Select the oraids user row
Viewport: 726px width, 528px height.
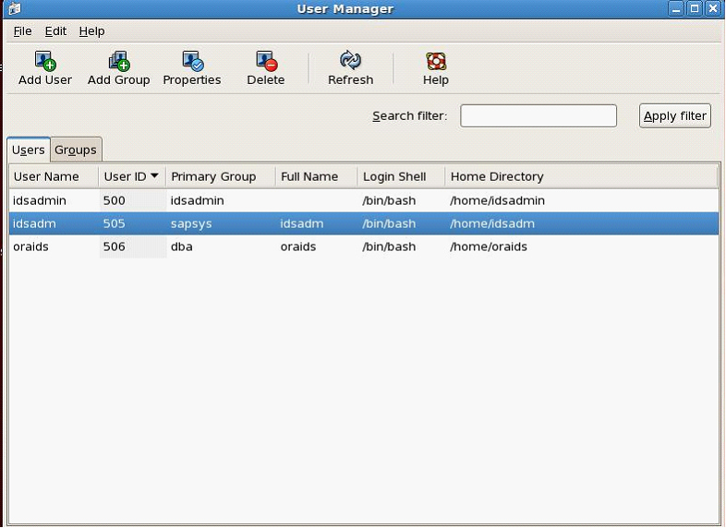coord(277,246)
